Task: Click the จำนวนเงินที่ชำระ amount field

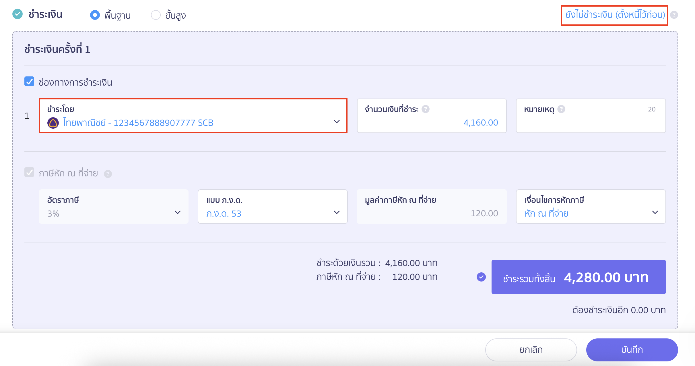Action: (x=432, y=116)
